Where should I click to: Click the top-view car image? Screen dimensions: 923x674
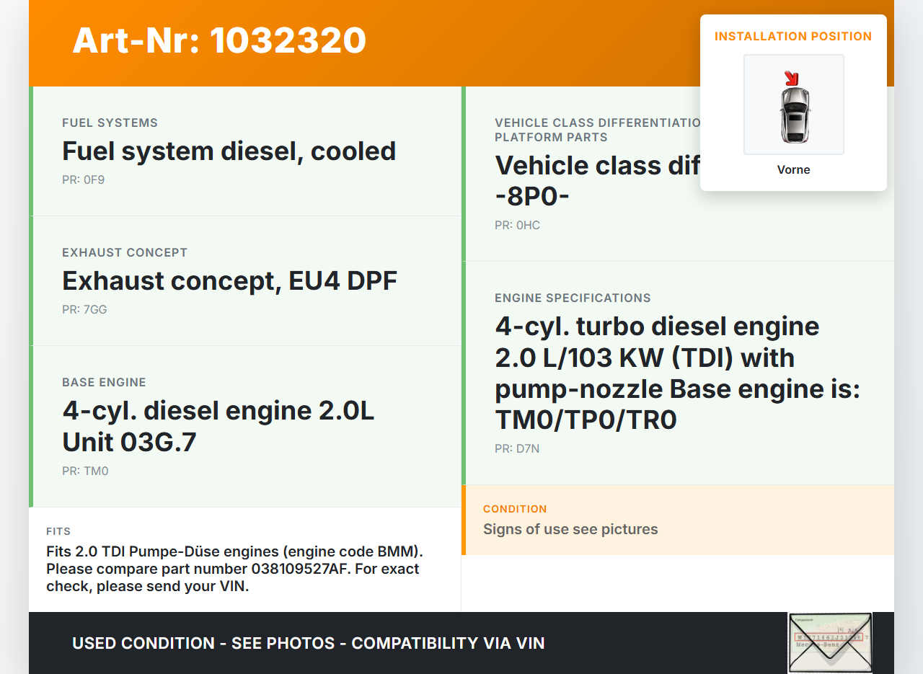pos(794,112)
